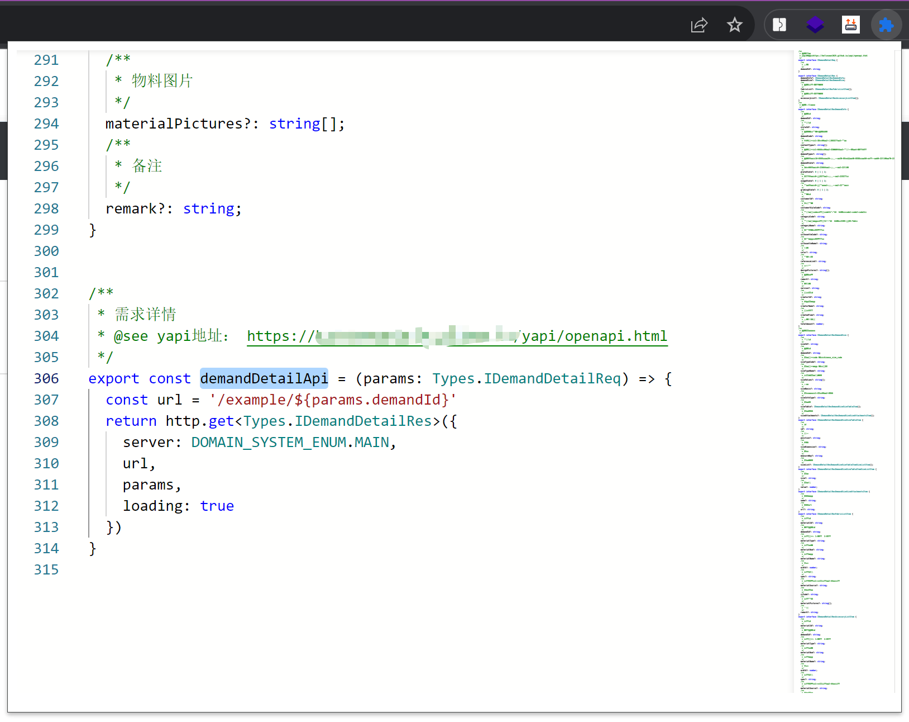Open the blue puzzle Extensions menu
Screen dimensions: 909x722
click(886, 25)
